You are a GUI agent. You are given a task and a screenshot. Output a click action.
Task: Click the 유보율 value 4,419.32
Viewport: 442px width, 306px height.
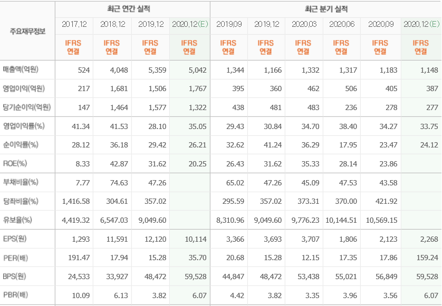click(76, 220)
